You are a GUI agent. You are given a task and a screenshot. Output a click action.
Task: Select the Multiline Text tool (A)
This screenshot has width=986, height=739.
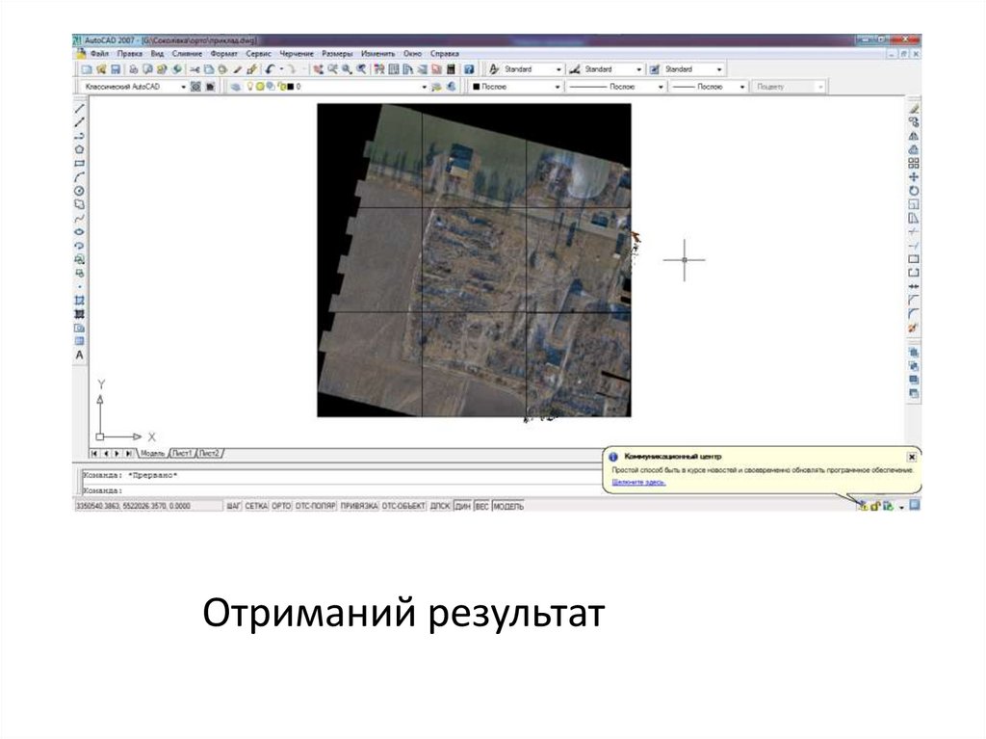pyautogui.click(x=80, y=355)
